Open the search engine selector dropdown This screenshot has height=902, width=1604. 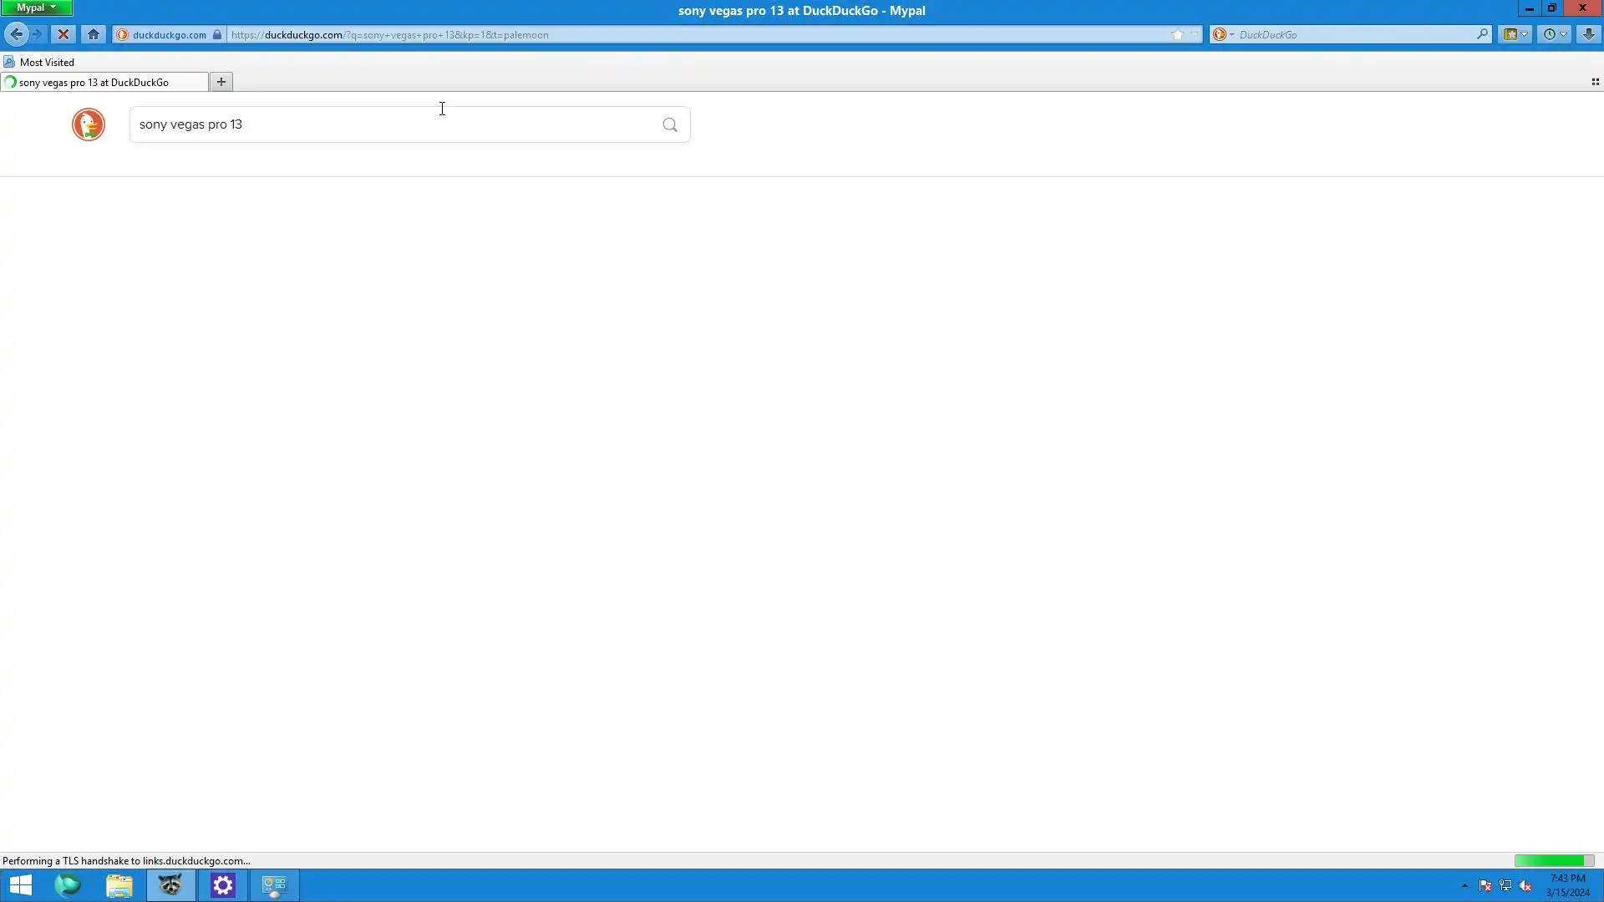pyautogui.click(x=1223, y=34)
